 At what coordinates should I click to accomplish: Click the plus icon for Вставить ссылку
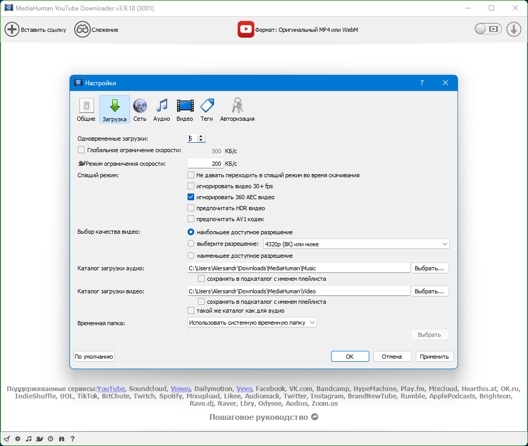pos(12,29)
